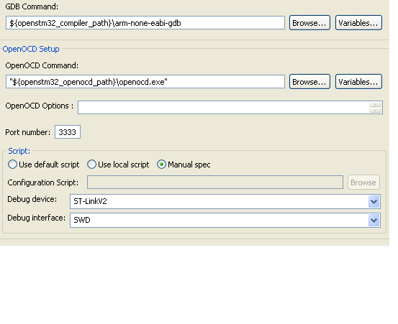Click the up arrow in OpenOCD Options
Image resolution: width=398 pixels, height=324 pixels.
pos(375,105)
